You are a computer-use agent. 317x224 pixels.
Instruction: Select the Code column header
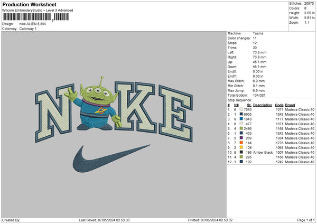[279, 105]
